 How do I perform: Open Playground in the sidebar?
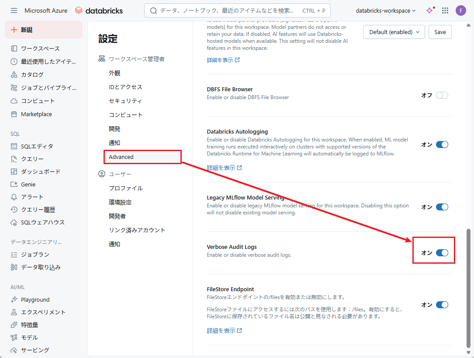click(35, 299)
